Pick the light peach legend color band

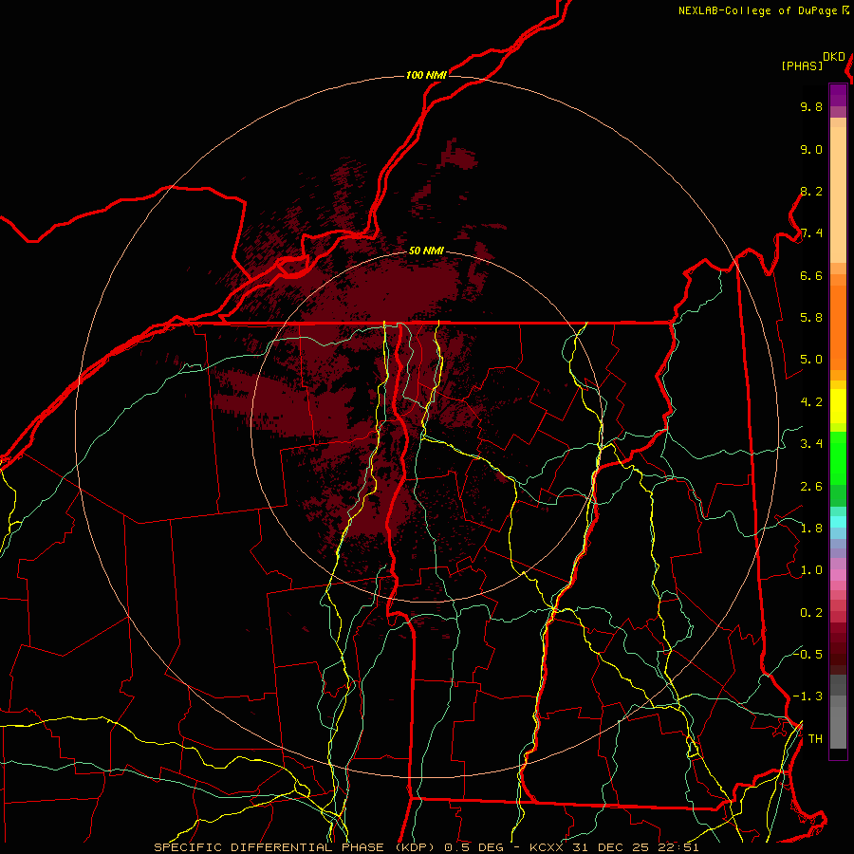point(838,195)
